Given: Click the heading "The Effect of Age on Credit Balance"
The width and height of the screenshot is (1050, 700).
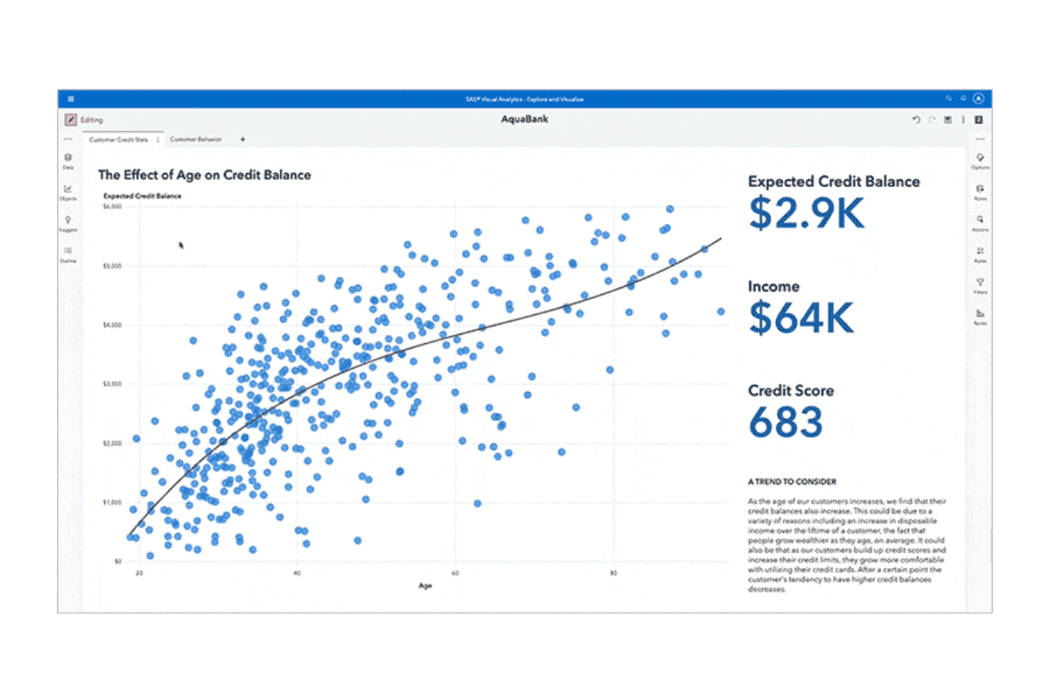Looking at the screenshot, I should 204,175.
